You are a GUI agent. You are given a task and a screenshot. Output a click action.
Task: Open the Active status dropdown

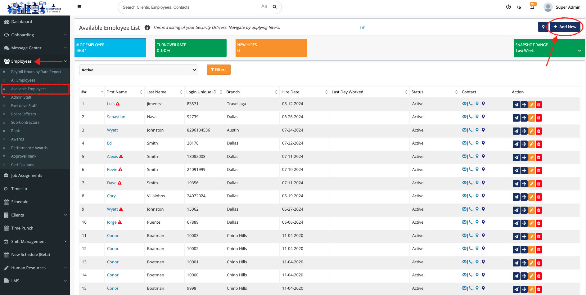pos(138,70)
